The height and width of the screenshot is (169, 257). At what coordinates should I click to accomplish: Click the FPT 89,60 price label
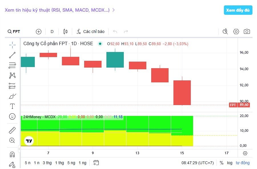[x=240, y=105]
